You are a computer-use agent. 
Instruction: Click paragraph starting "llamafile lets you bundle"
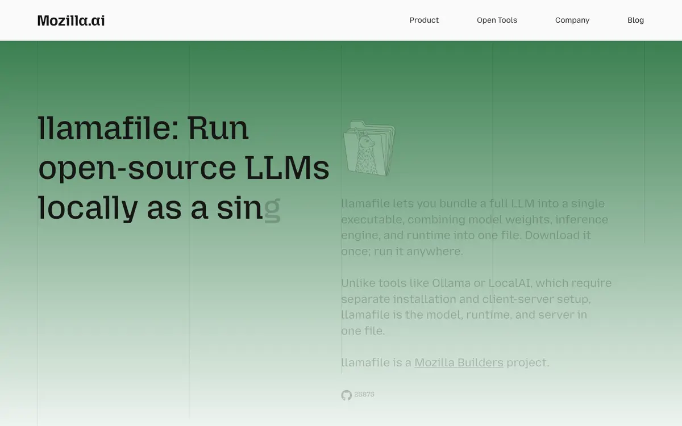tap(475, 227)
